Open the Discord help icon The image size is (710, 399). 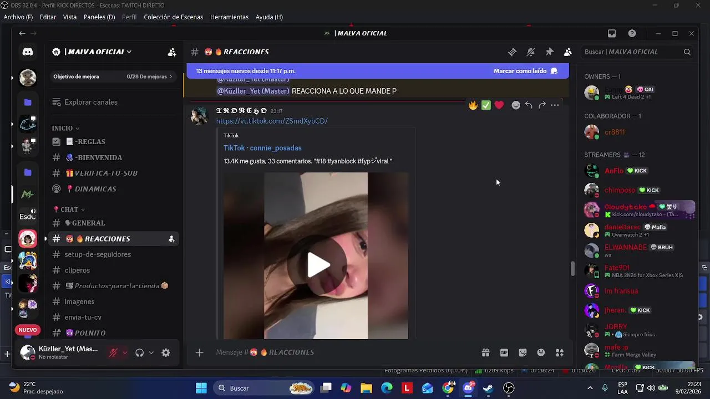coord(632,33)
